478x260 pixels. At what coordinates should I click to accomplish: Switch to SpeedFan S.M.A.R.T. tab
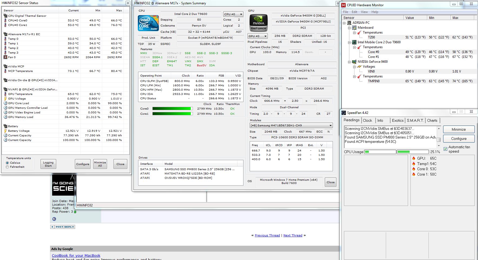point(415,121)
